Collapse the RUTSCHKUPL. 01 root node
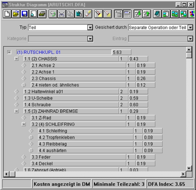Screen dimensions: 196x190 click(9, 52)
